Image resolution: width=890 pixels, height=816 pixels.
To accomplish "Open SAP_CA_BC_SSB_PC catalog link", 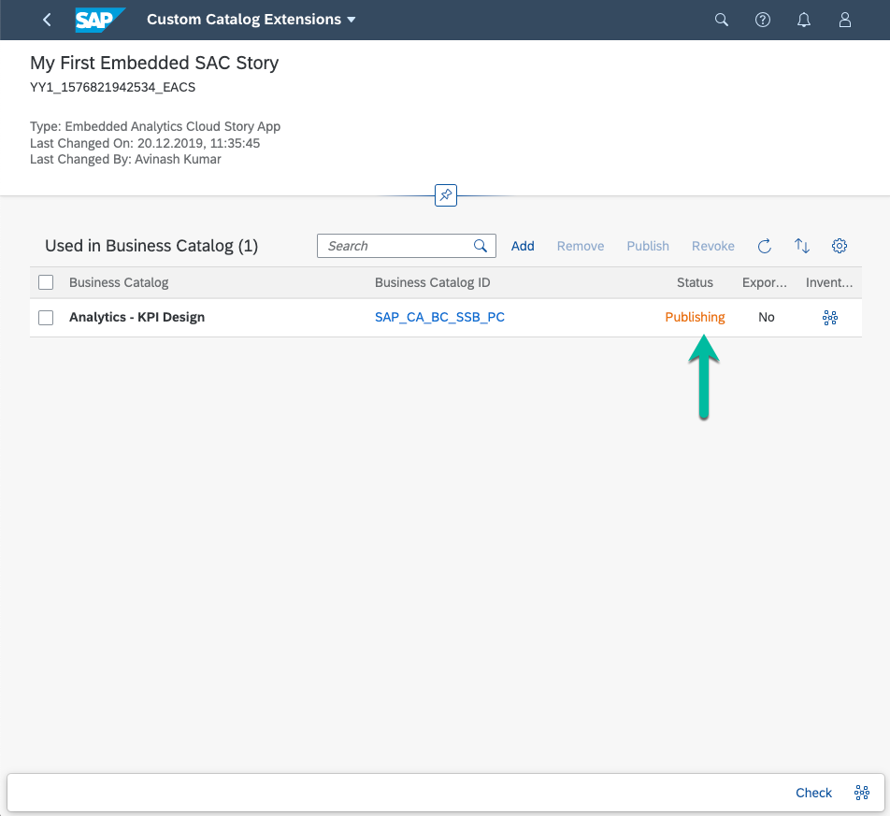I will (439, 318).
